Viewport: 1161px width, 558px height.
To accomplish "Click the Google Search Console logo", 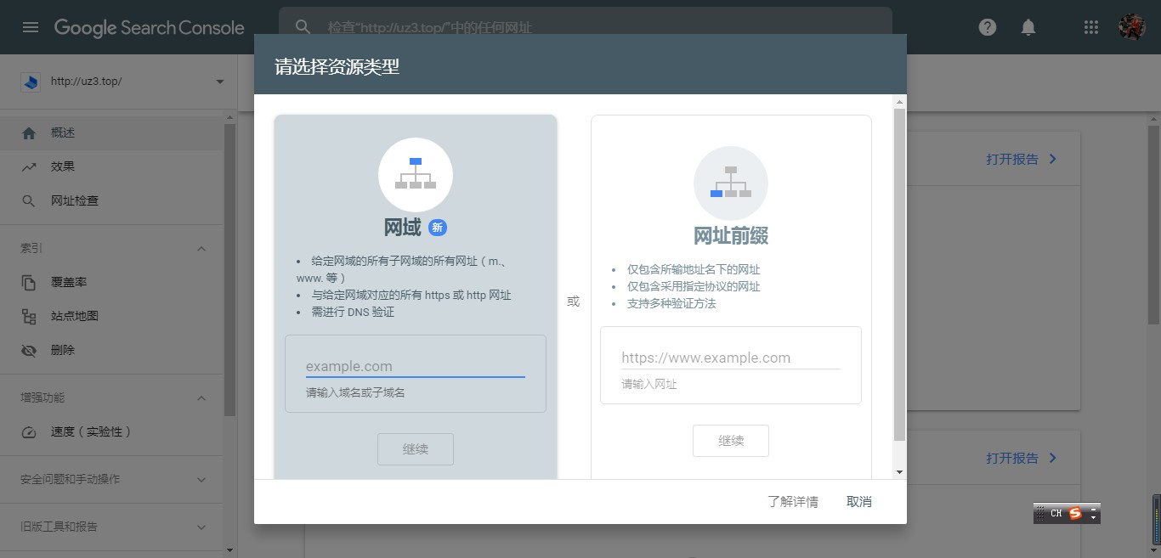I will point(150,27).
